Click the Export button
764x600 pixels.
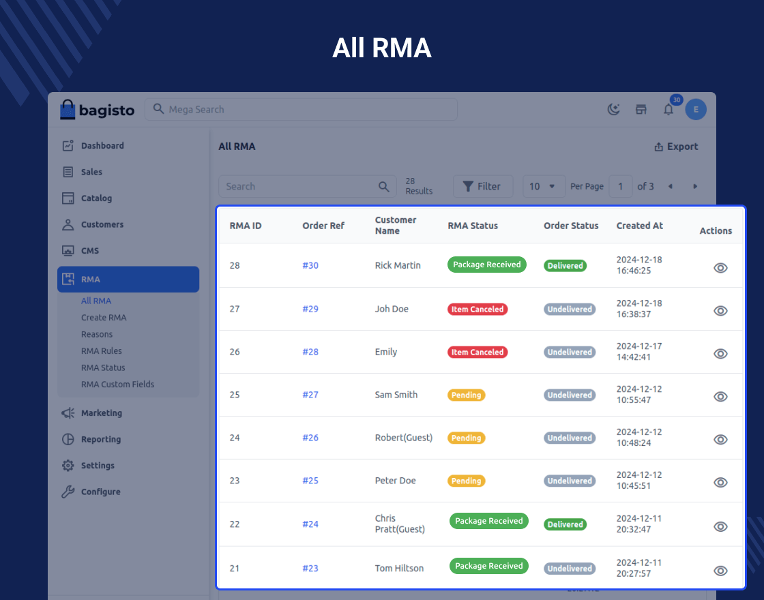(676, 147)
